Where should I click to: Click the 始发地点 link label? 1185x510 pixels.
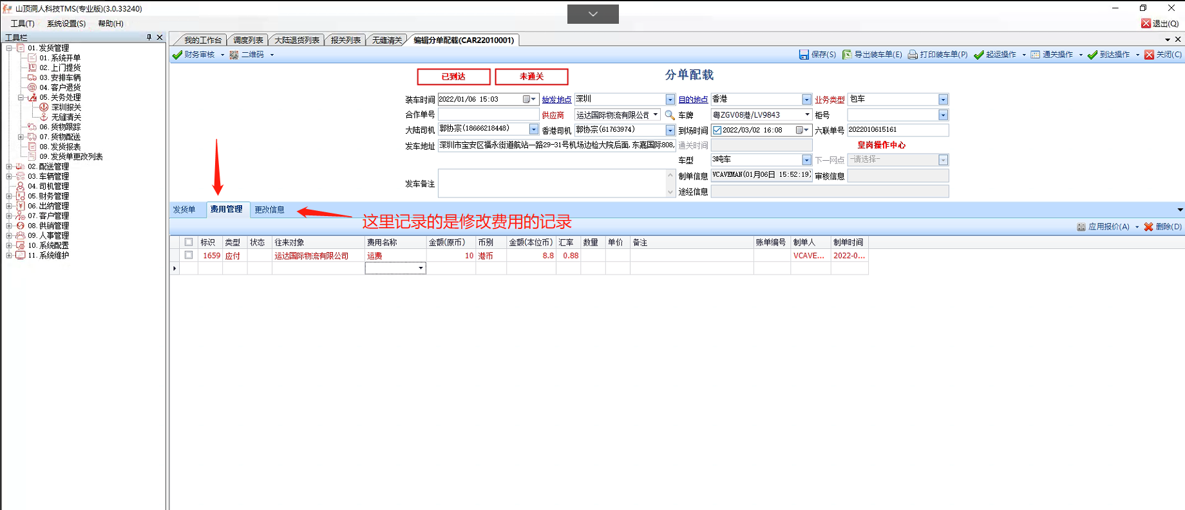tap(556, 100)
